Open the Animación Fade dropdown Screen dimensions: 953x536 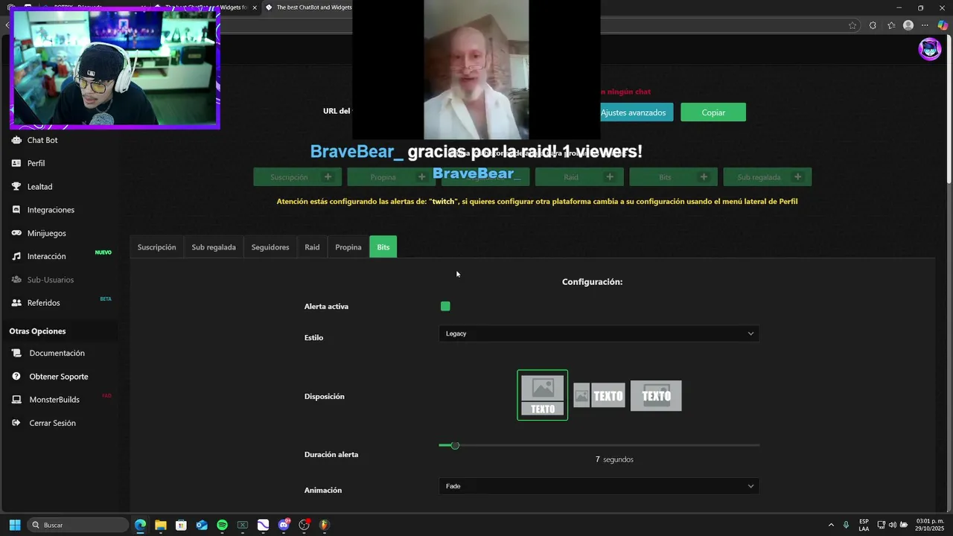coord(599,486)
